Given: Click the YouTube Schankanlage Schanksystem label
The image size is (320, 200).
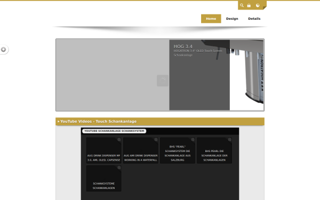Looking at the screenshot, I should pyautogui.click(x=114, y=131).
